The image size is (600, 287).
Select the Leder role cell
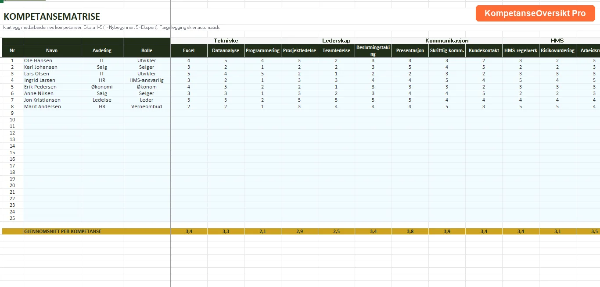pyautogui.click(x=147, y=100)
